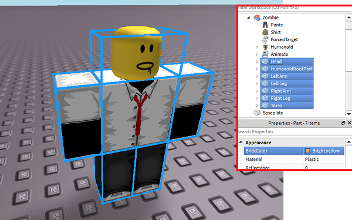Expand the Animate tree node
352x220 pixels.
(x=257, y=55)
